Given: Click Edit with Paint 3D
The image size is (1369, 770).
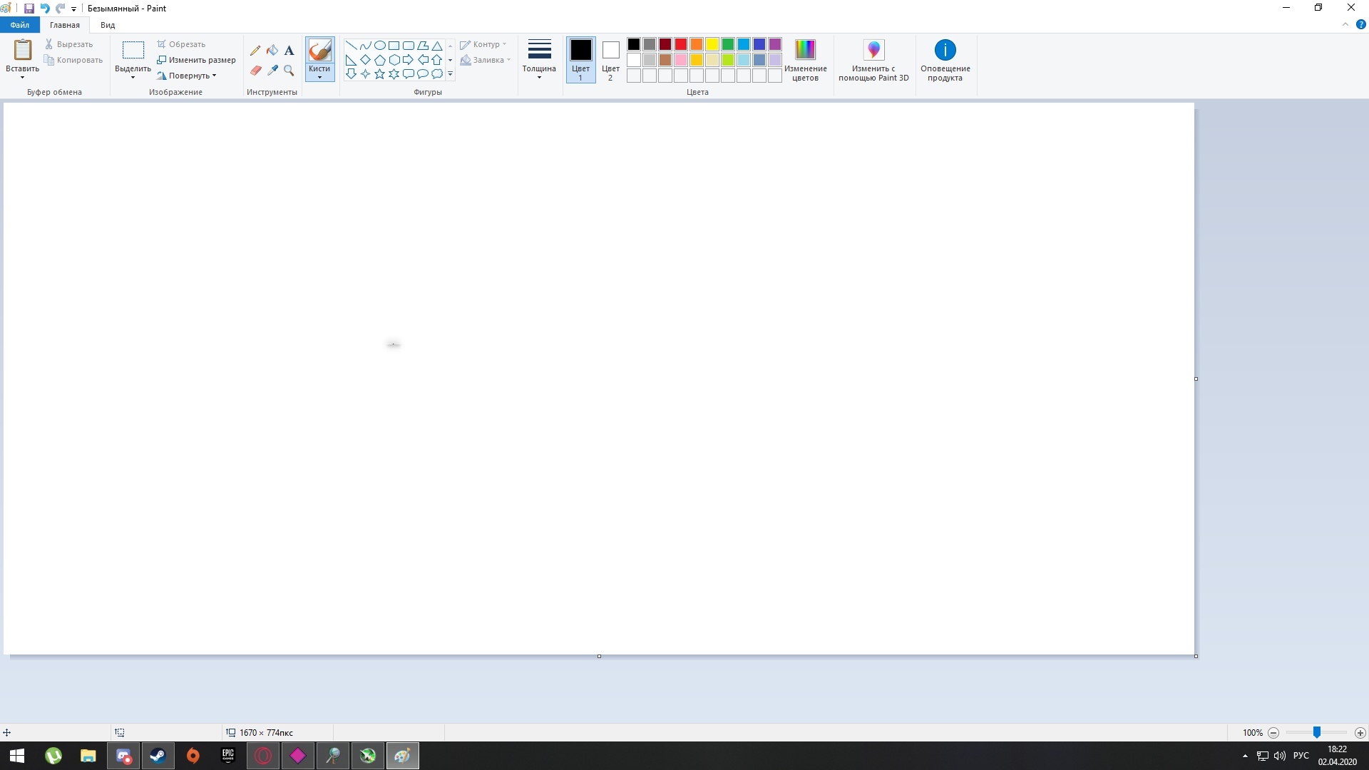Looking at the screenshot, I should pyautogui.click(x=873, y=60).
